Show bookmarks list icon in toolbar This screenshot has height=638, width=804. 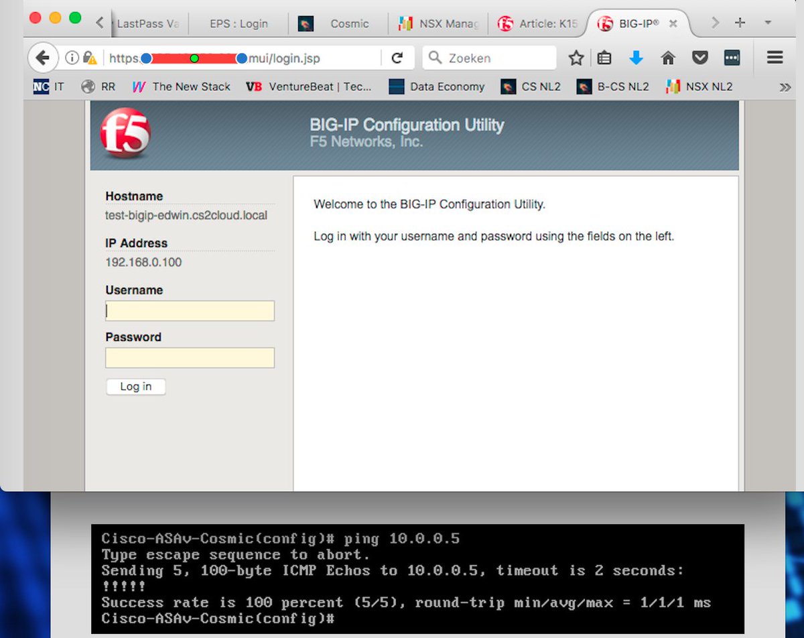pyautogui.click(x=604, y=58)
